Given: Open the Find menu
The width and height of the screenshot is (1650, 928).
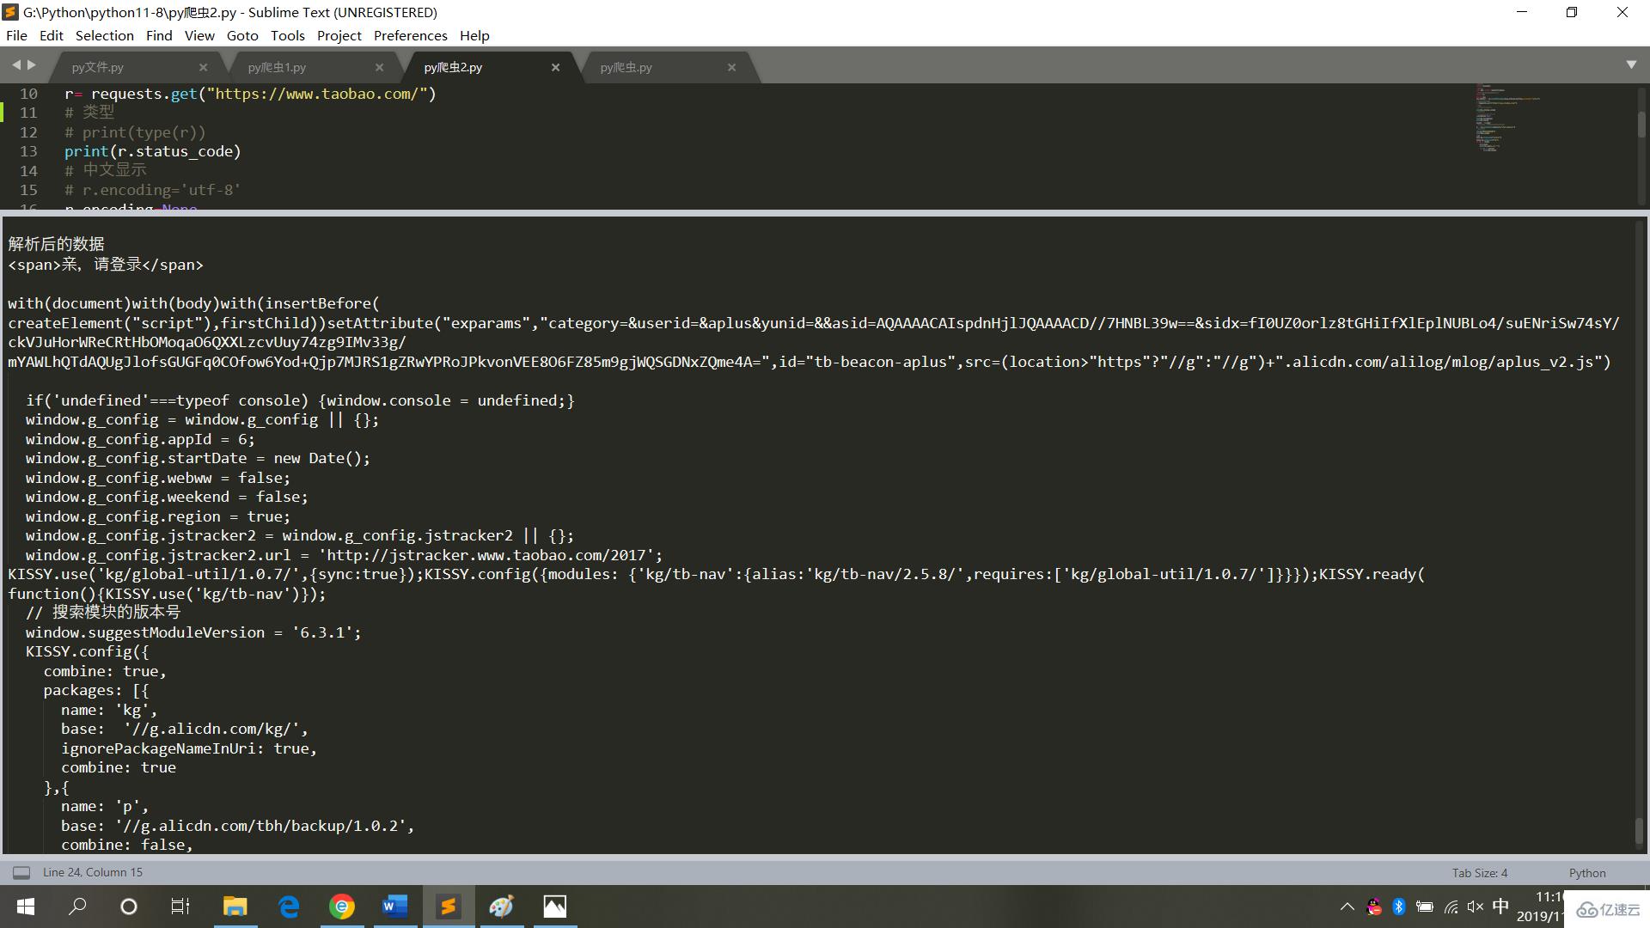Looking at the screenshot, I should click(159, 35).
